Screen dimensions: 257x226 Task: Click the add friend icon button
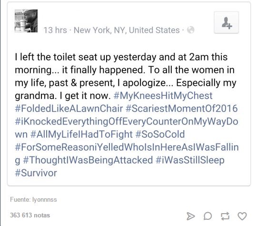[x=226, y=22]
